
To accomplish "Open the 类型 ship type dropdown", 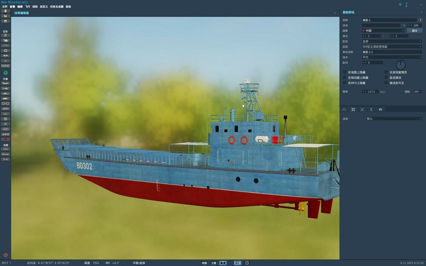I will tap(392, 47).
